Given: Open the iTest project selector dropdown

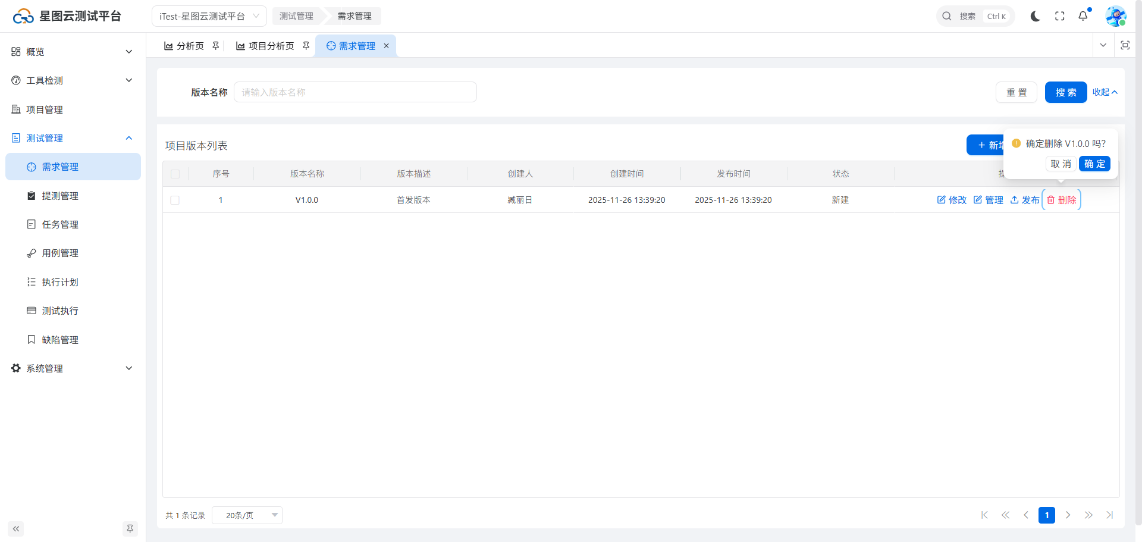Looking at the screenshot, I should 209,16.
